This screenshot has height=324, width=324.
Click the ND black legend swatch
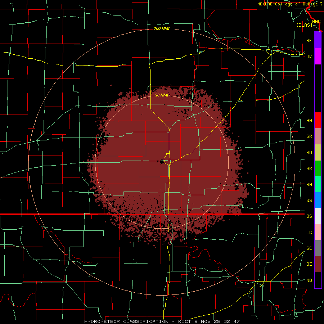tap(318, 280)
